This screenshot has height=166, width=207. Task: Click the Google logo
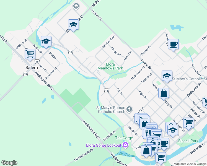click(x=9, y=163)
